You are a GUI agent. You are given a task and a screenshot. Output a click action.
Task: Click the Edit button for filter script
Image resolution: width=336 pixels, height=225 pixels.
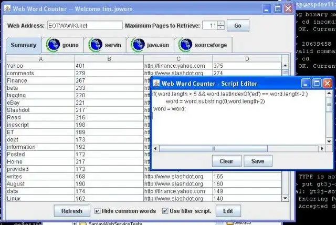[x=228, y=211]
